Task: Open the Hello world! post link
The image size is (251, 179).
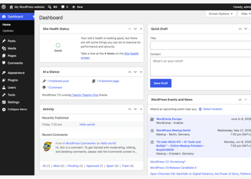Action: click(87, 124)
